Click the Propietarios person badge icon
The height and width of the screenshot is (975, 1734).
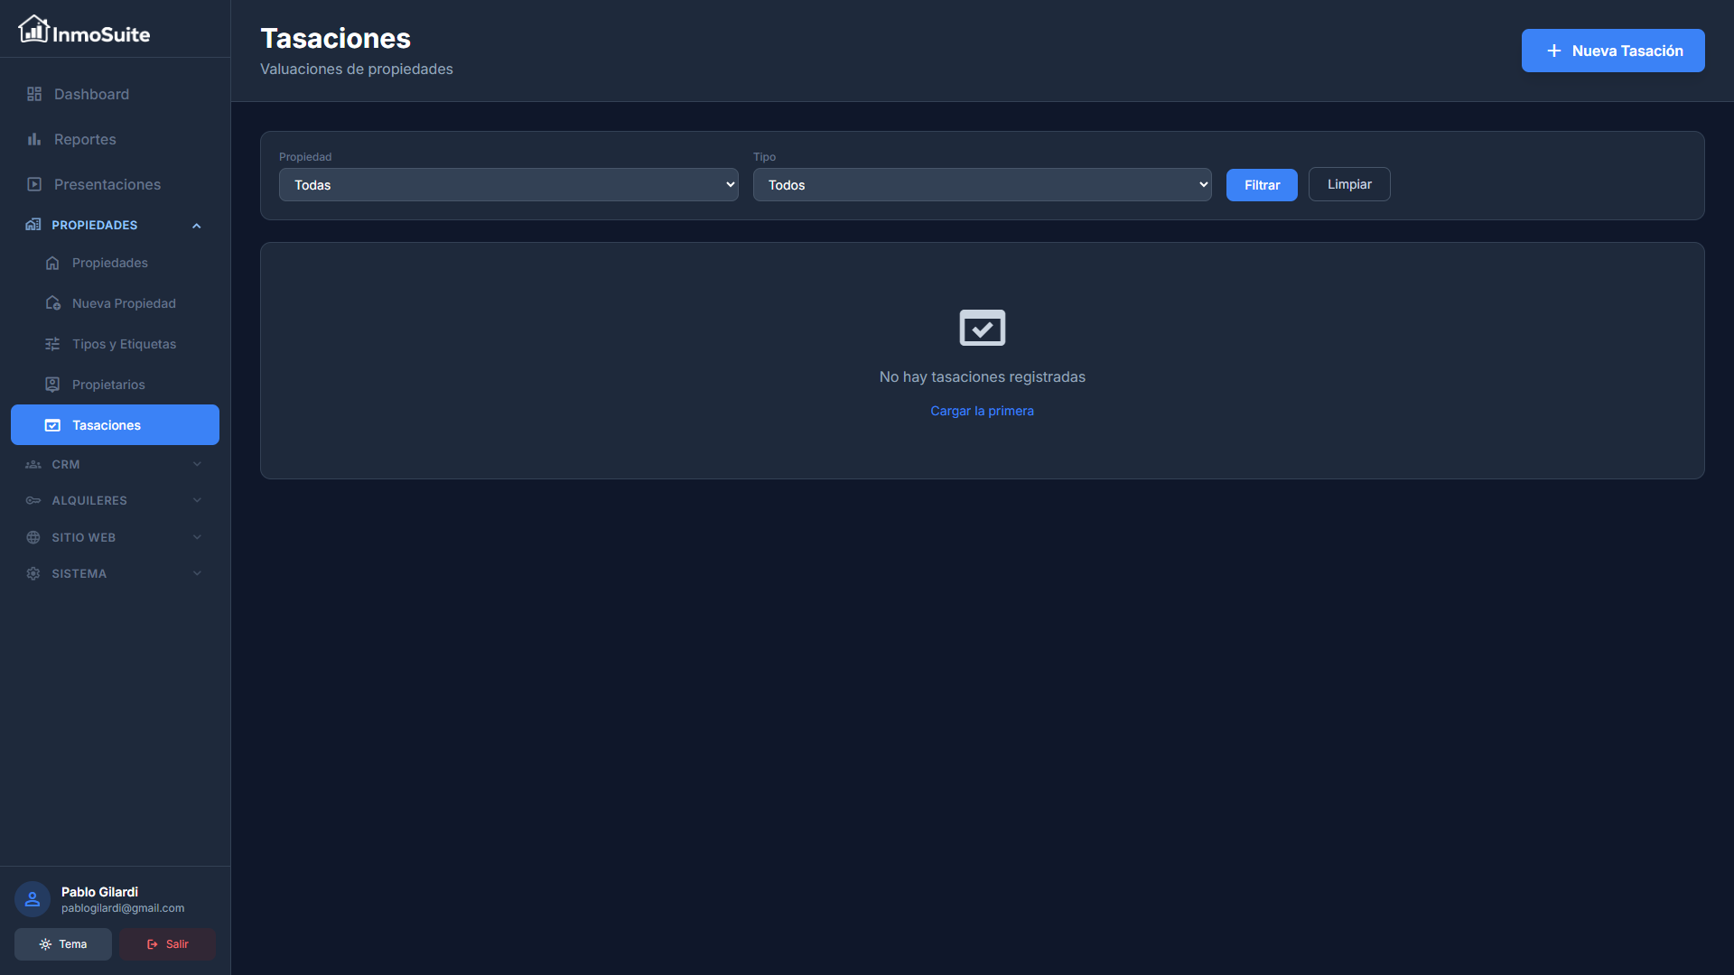point(52,385)
